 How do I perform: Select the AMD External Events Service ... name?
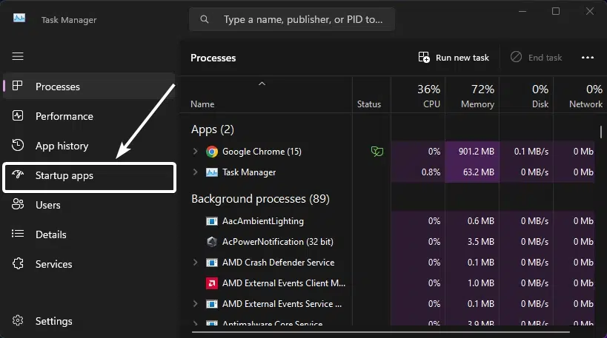[282, 304]
